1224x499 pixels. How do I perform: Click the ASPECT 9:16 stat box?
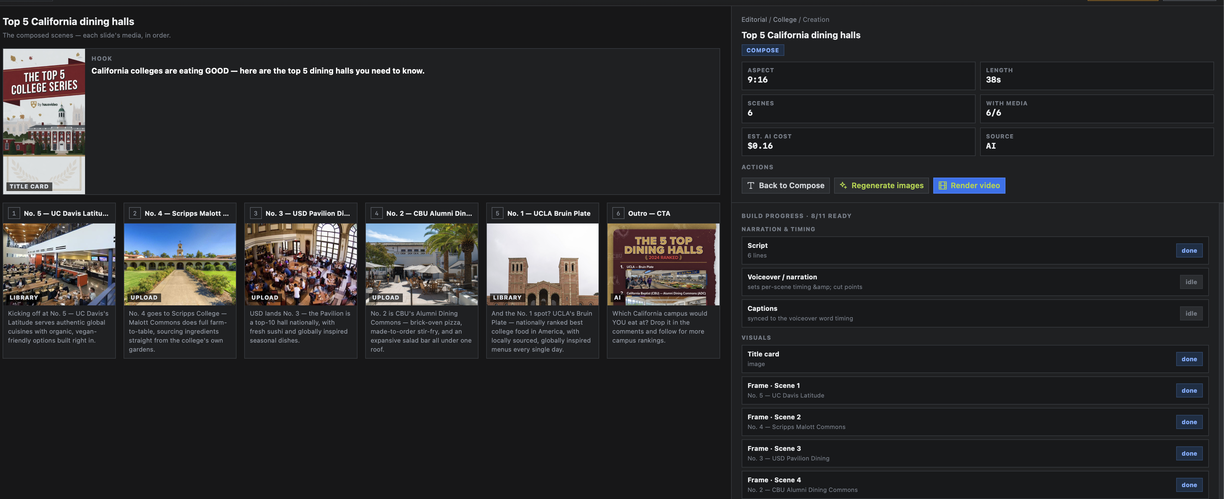(858, 75)
